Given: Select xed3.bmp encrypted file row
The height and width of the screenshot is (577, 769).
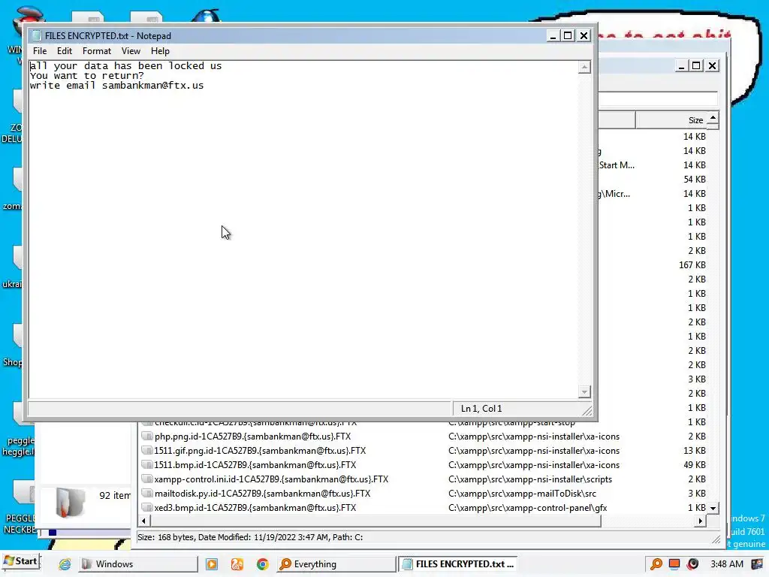Looking at the screenshot, I should 424,507.
